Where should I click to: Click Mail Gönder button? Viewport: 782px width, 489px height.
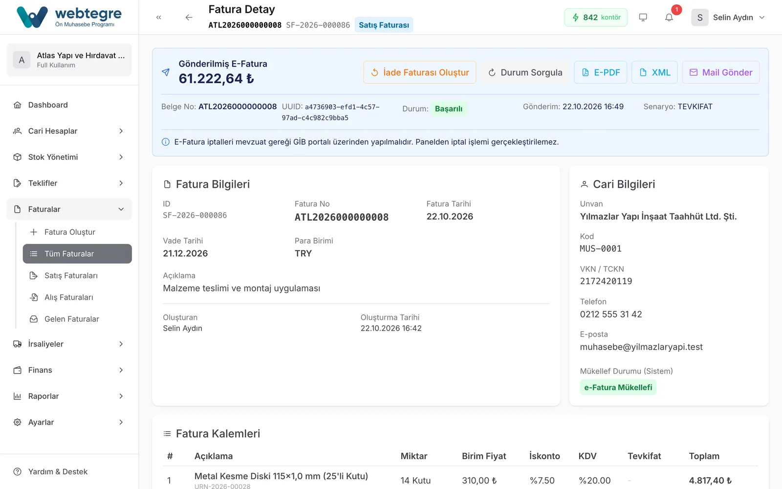coord(721,72)
